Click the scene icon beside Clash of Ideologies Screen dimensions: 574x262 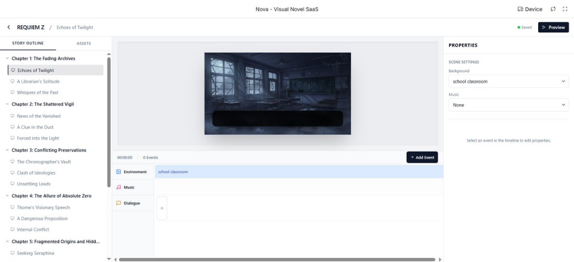coord(12,173)
